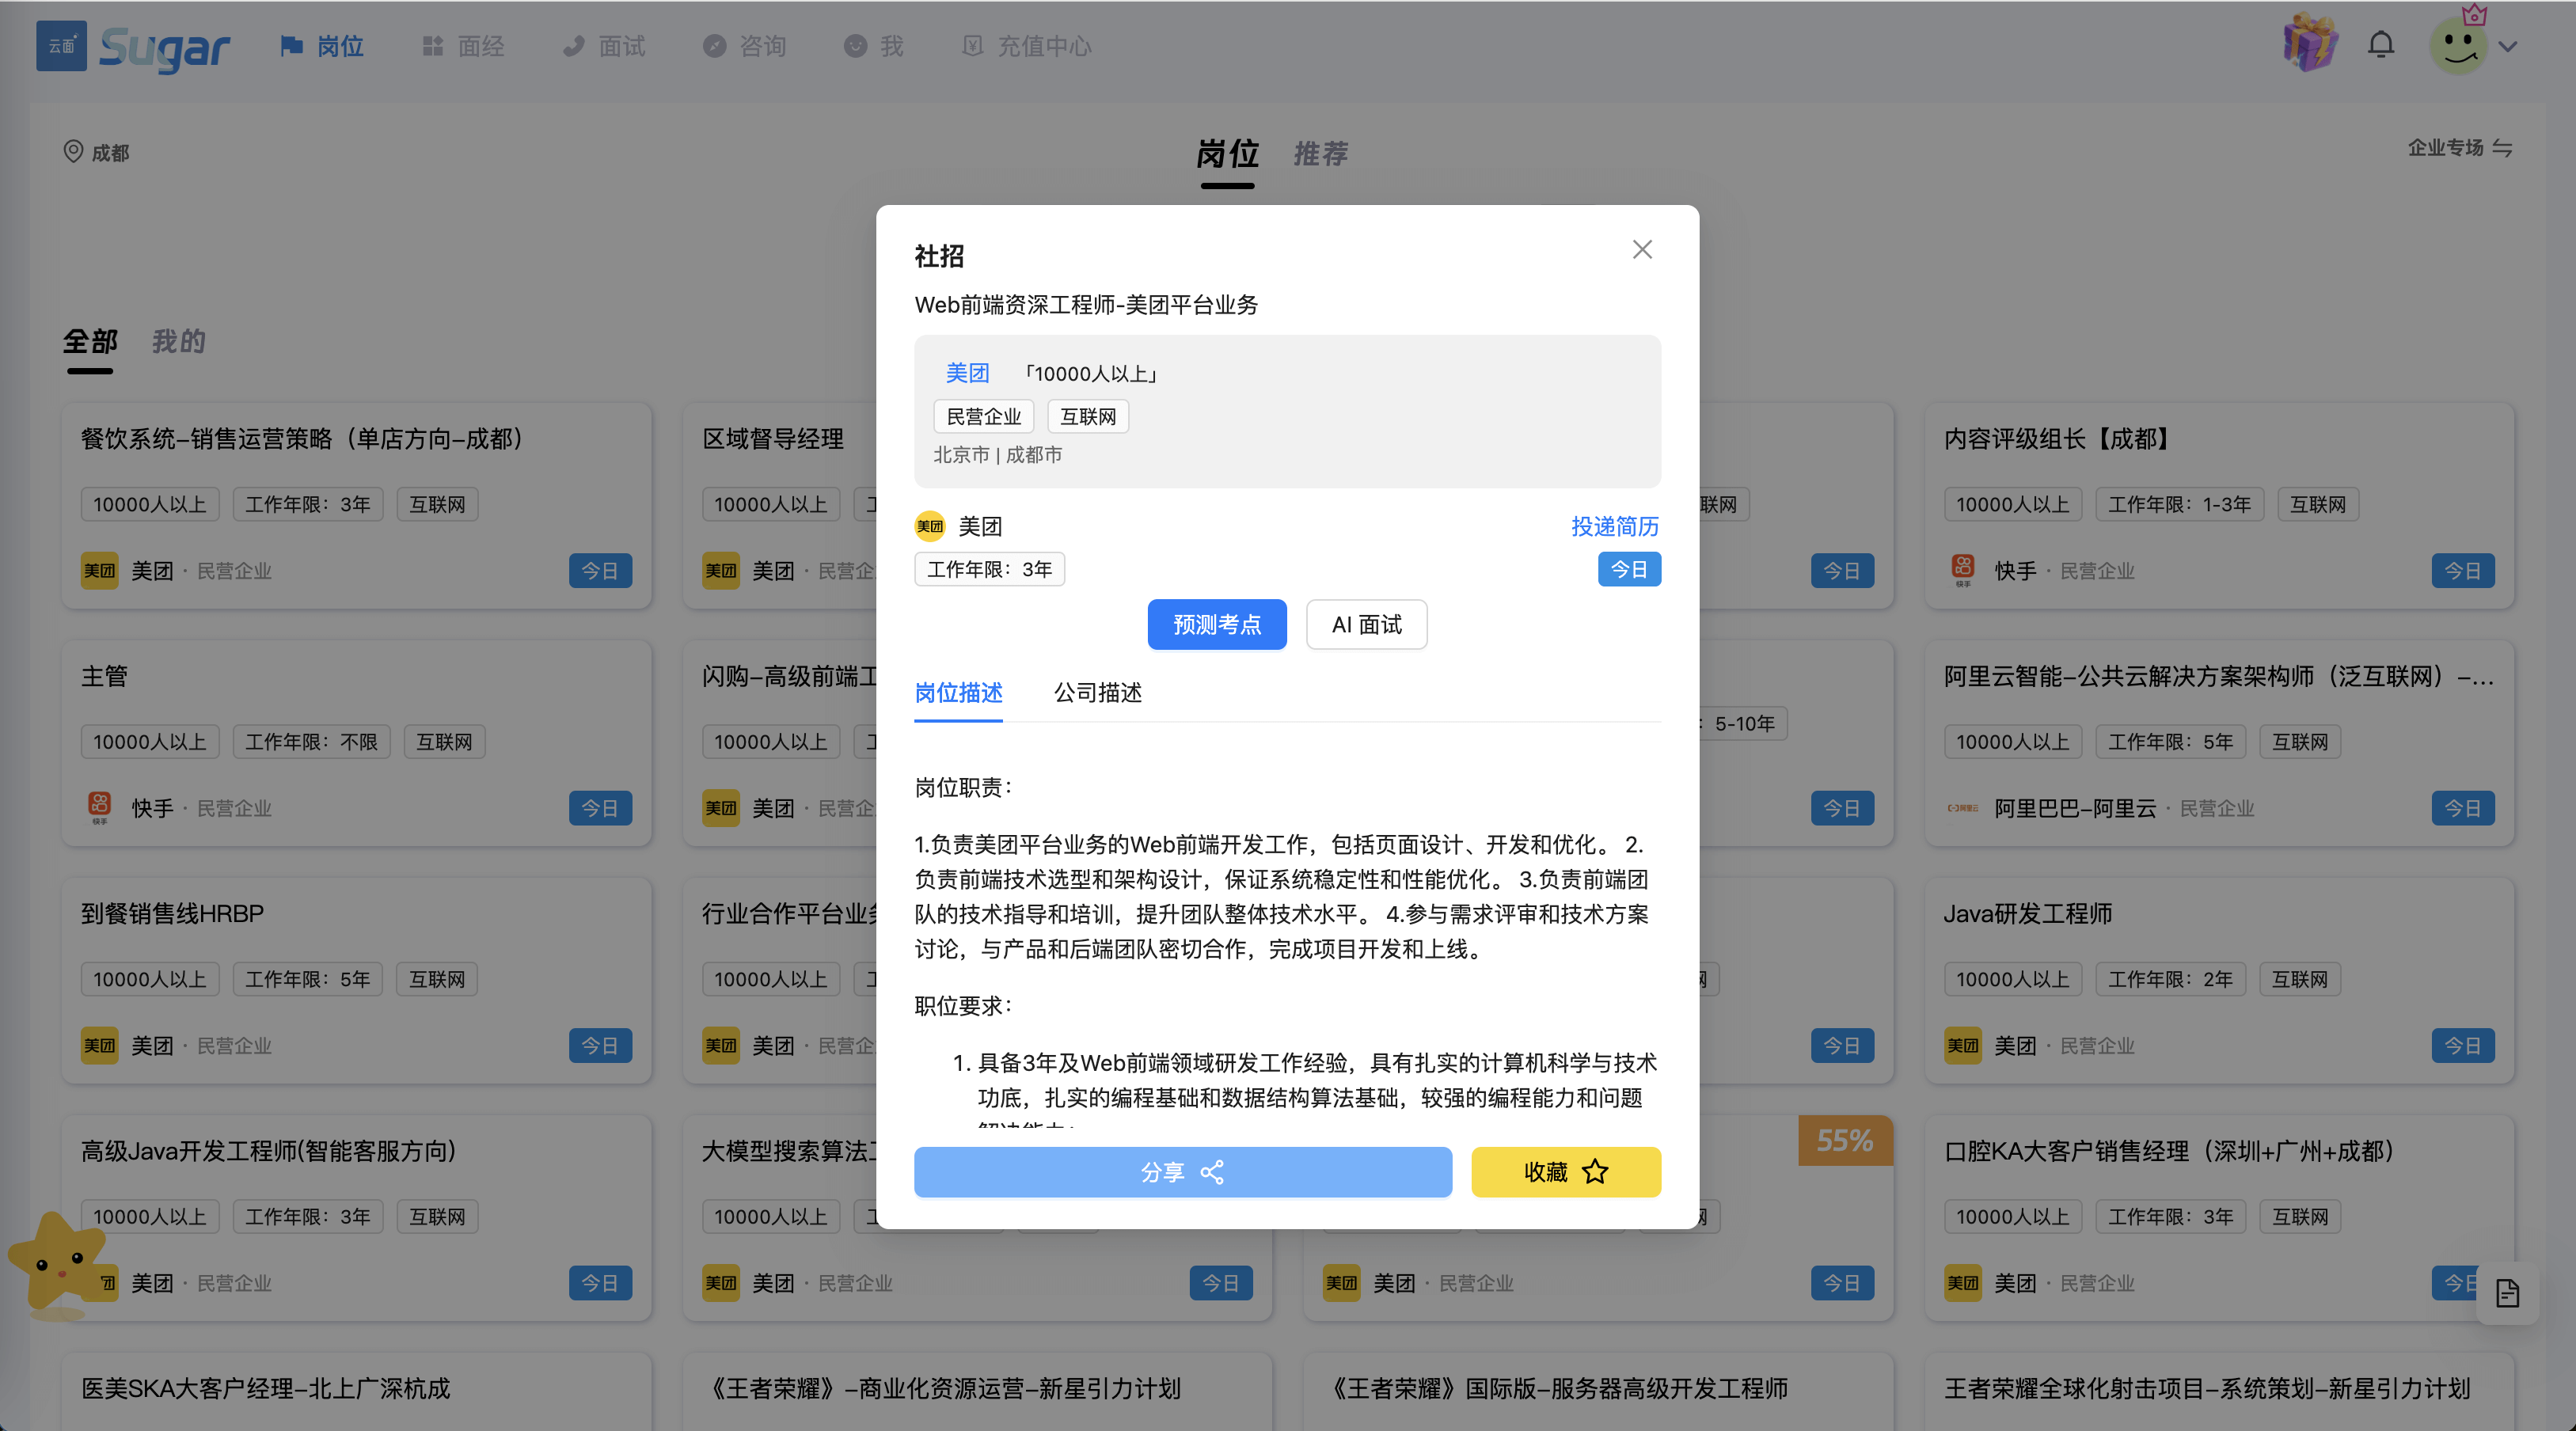Open notifications bell icon

pos(2381,45)
